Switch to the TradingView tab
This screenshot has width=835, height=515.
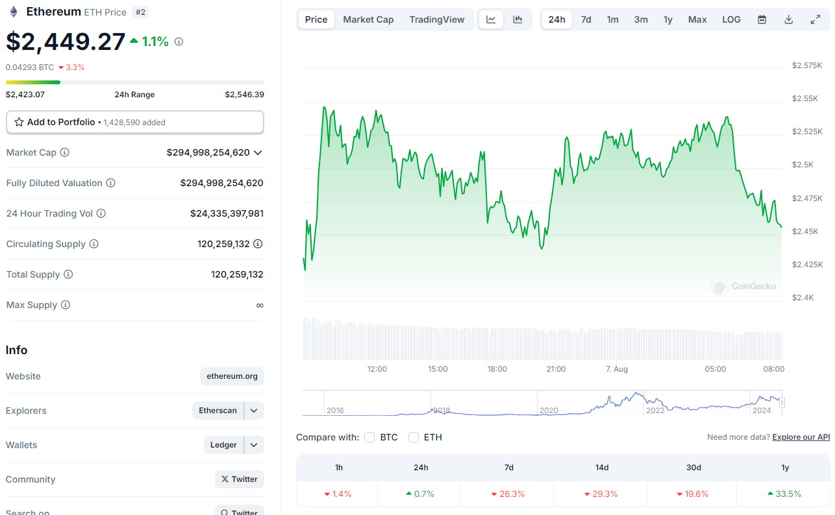[437, 19]
